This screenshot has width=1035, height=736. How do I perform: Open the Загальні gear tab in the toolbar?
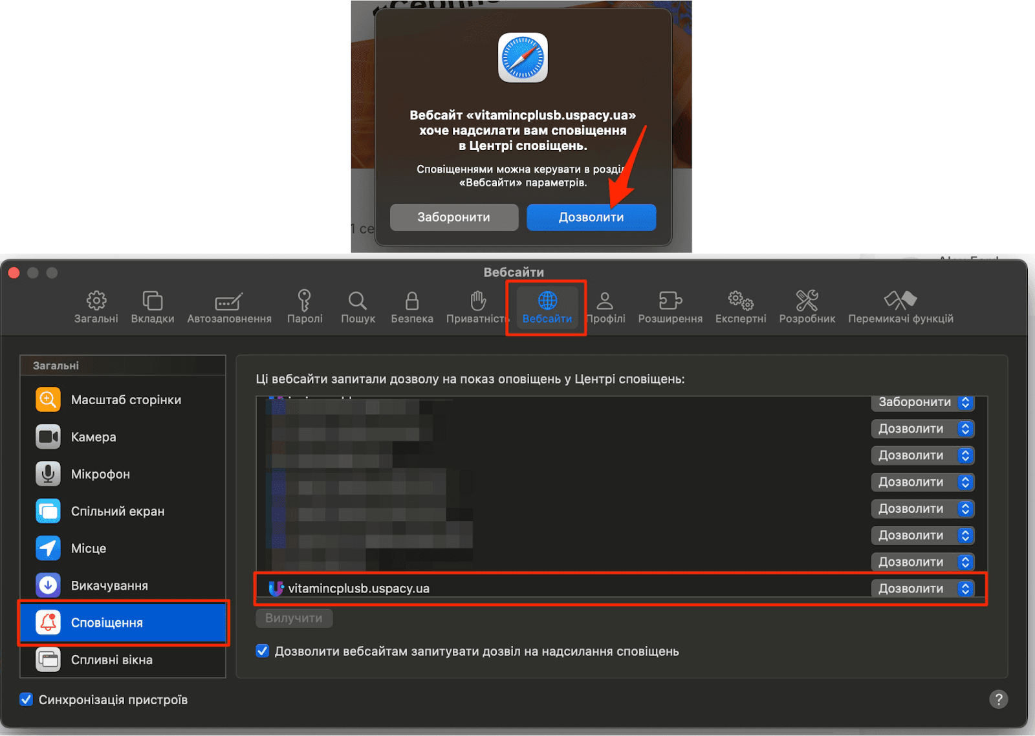pos(96,307)
